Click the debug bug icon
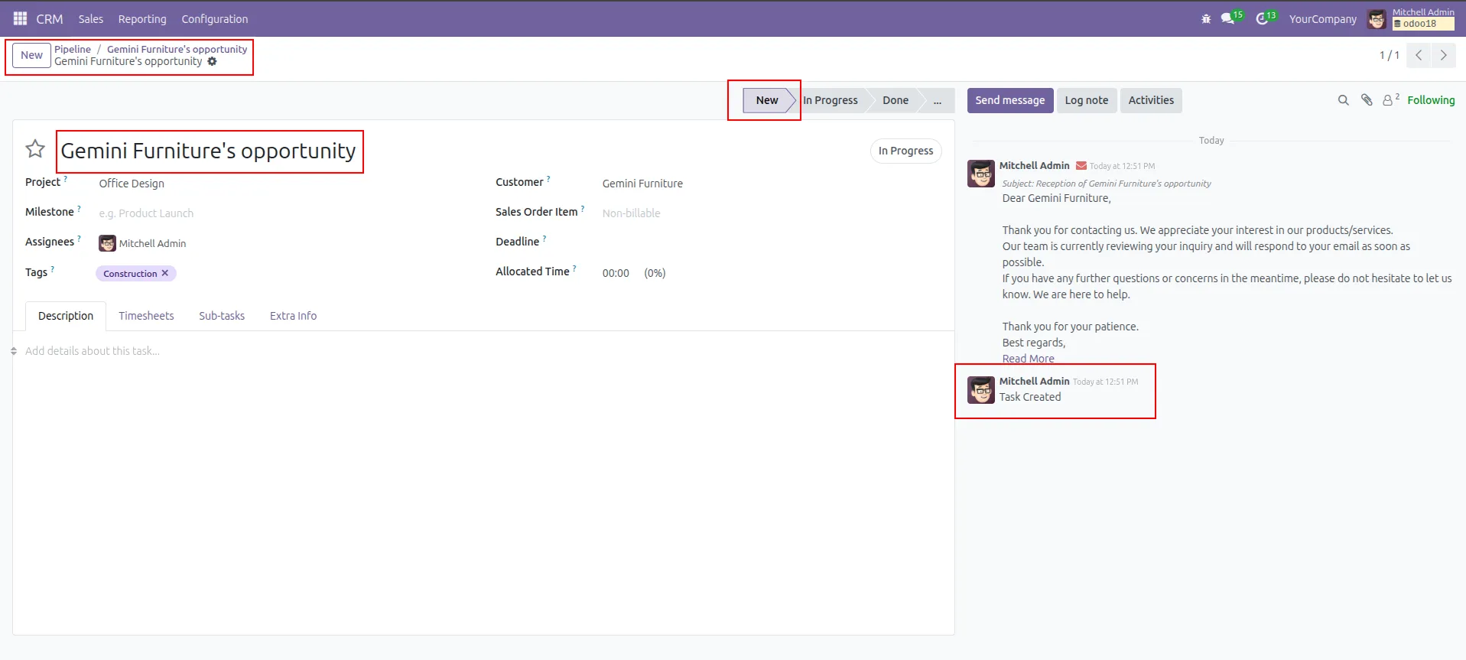1466x660 pixels. (x=1206, y=19)
